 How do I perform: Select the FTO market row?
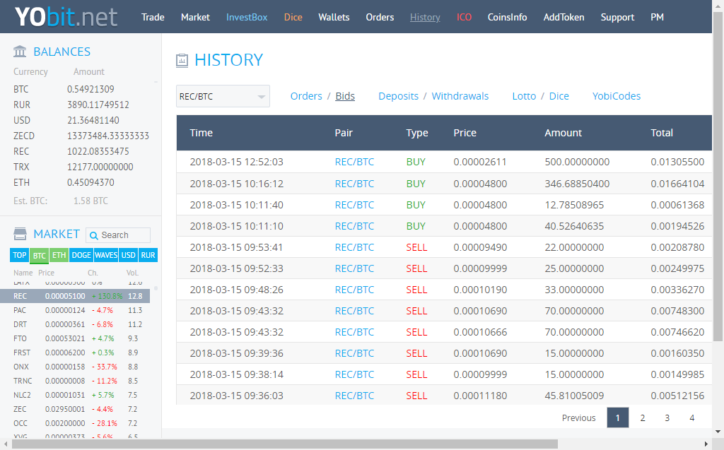[75, 338]
